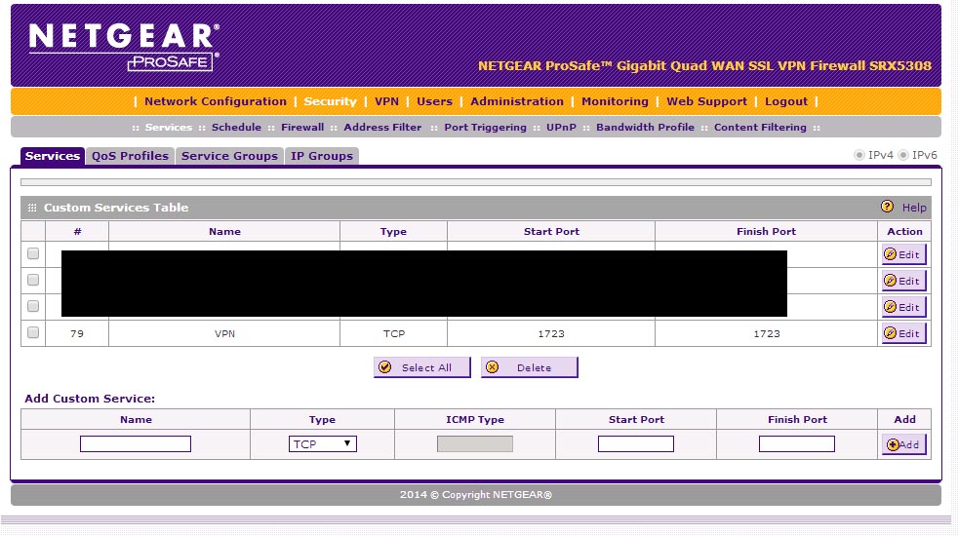The image size is (958, 536).
Task: Click the Select All button
Action: pyautogui.click(x=422, y=367)
